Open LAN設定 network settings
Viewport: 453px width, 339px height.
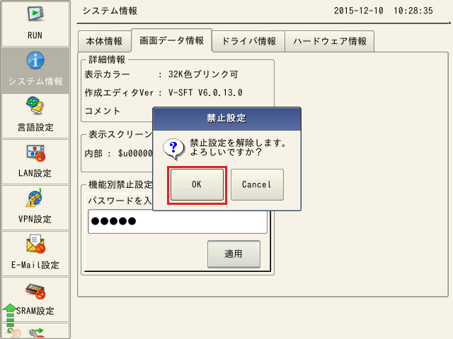[35, 162]
